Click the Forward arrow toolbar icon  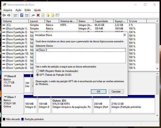coord(9,15)
